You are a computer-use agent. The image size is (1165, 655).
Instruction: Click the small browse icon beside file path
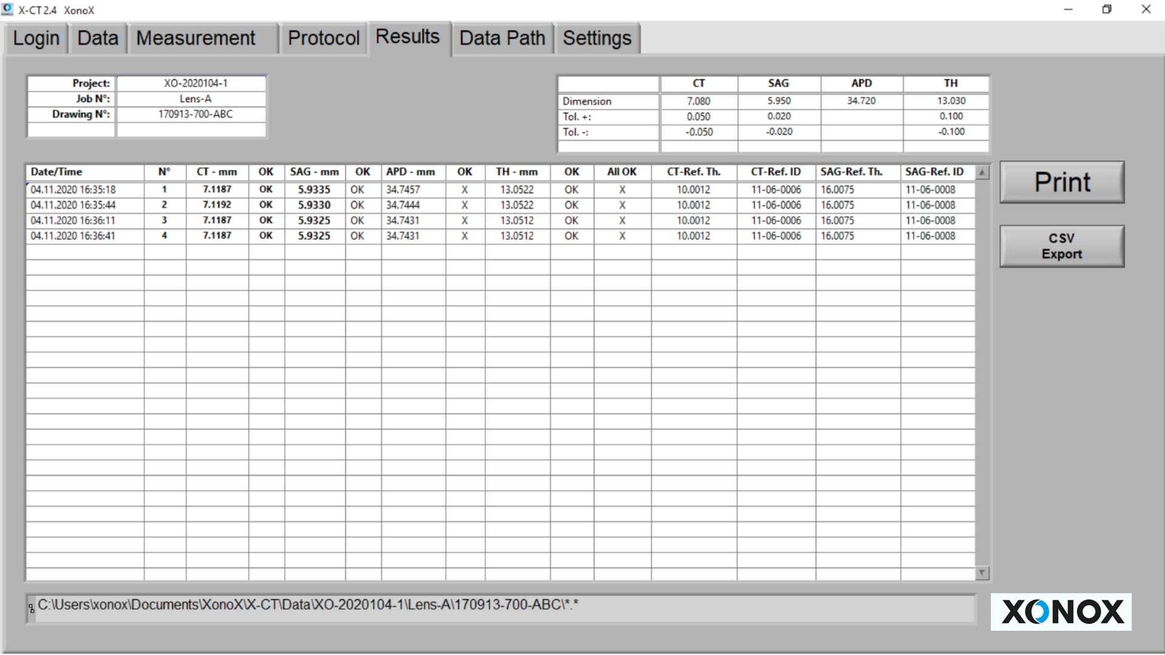tap(31, 608)
